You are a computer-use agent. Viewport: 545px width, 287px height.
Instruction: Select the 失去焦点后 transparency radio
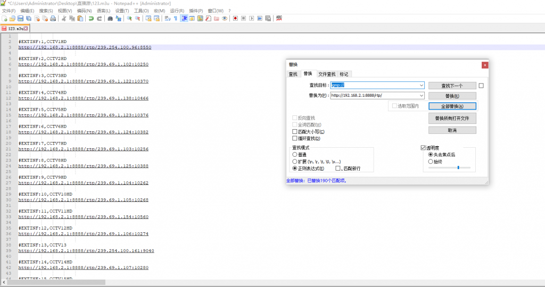pyautogui.click(x=431, y=155)
